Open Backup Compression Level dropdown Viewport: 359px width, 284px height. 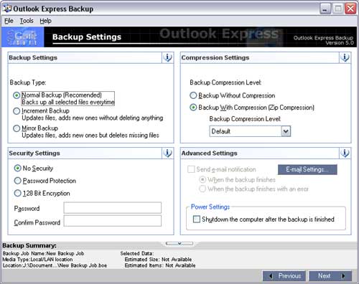pos(250,131)
